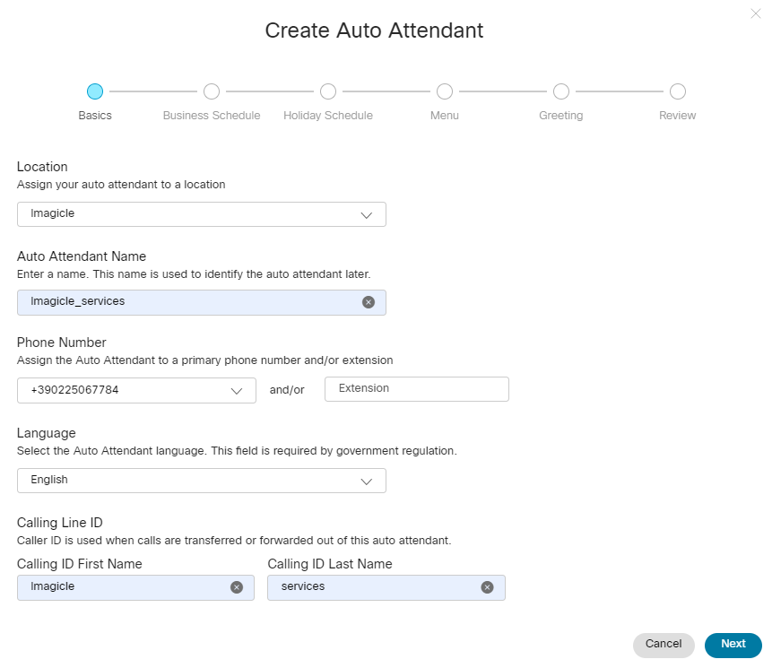Clear the Auto Attendant Name field icon
772x668 pixels.
pos(368,302)
